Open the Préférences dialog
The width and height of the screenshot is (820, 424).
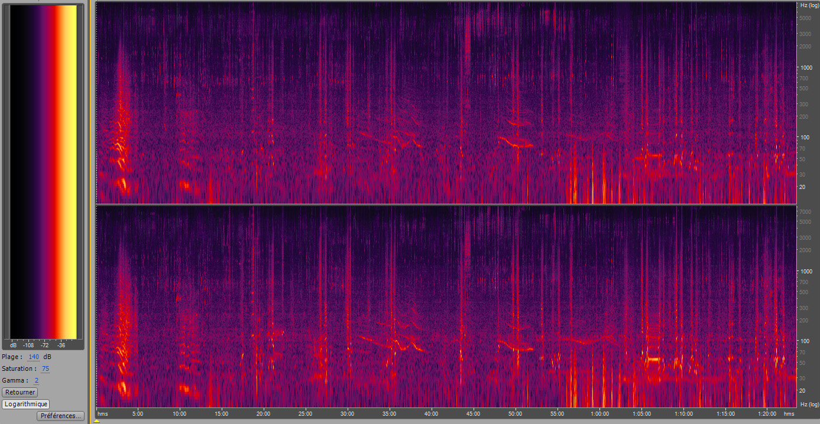60,416
